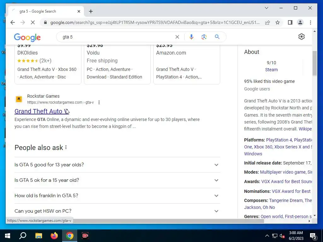
Task: Expand 'How old is franklin in GTA 5?'
Action: [x=117, y=195]
